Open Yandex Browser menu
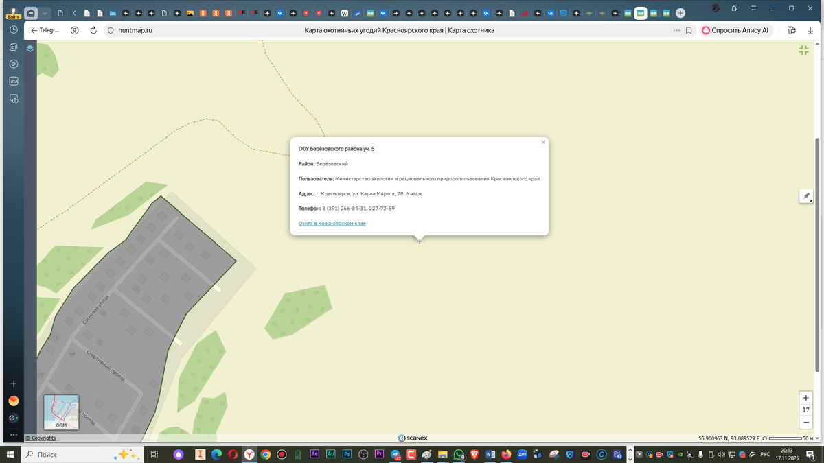This screenshot has width=824, height=463. (753, 8)
